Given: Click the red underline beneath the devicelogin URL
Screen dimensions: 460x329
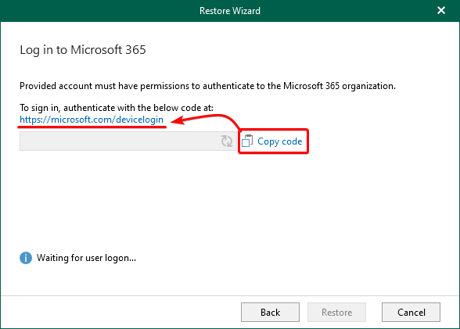Looking at the screenshot, I should pyautogui.click(x=92, y=127).
